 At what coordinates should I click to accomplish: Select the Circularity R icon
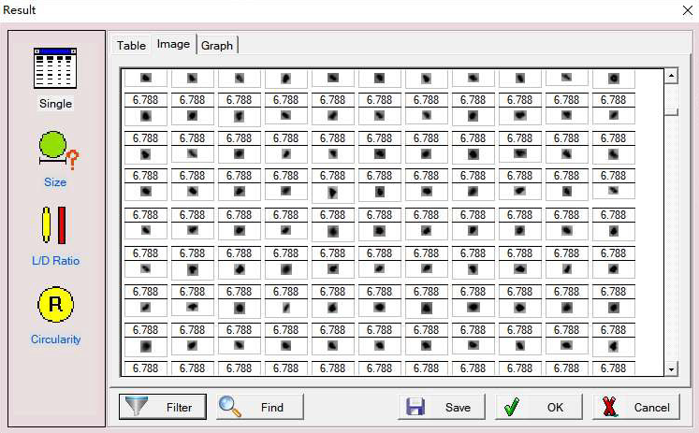[55, 304]
